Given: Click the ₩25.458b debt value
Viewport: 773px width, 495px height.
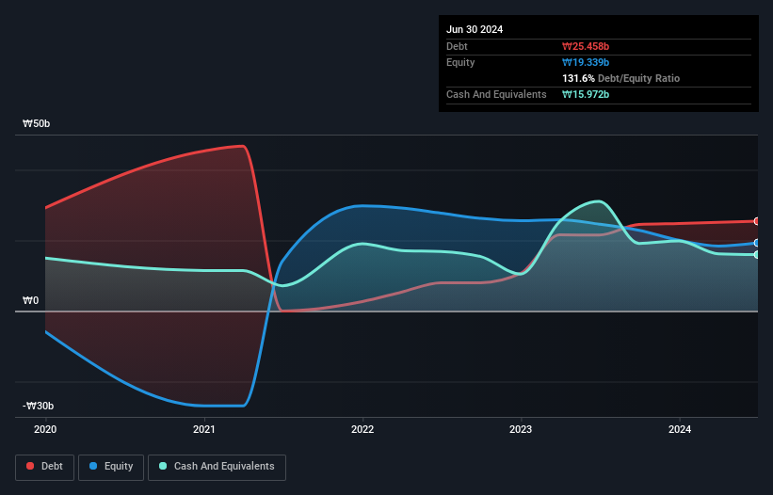Looking at the screenshot, I should pos(586,46).
